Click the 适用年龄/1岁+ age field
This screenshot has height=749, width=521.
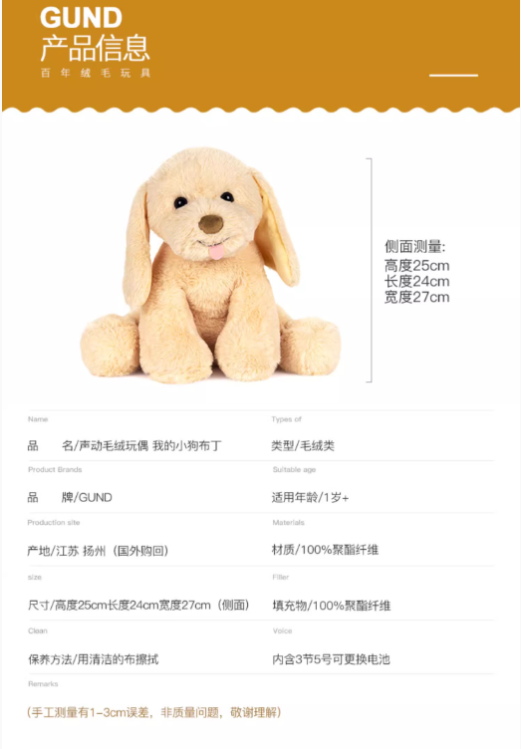click(x=310, y=497)
